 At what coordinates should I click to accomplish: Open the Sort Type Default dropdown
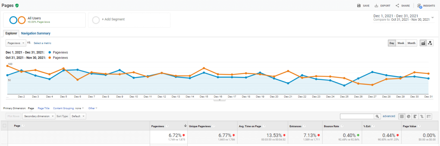click(x=78, y=116)
